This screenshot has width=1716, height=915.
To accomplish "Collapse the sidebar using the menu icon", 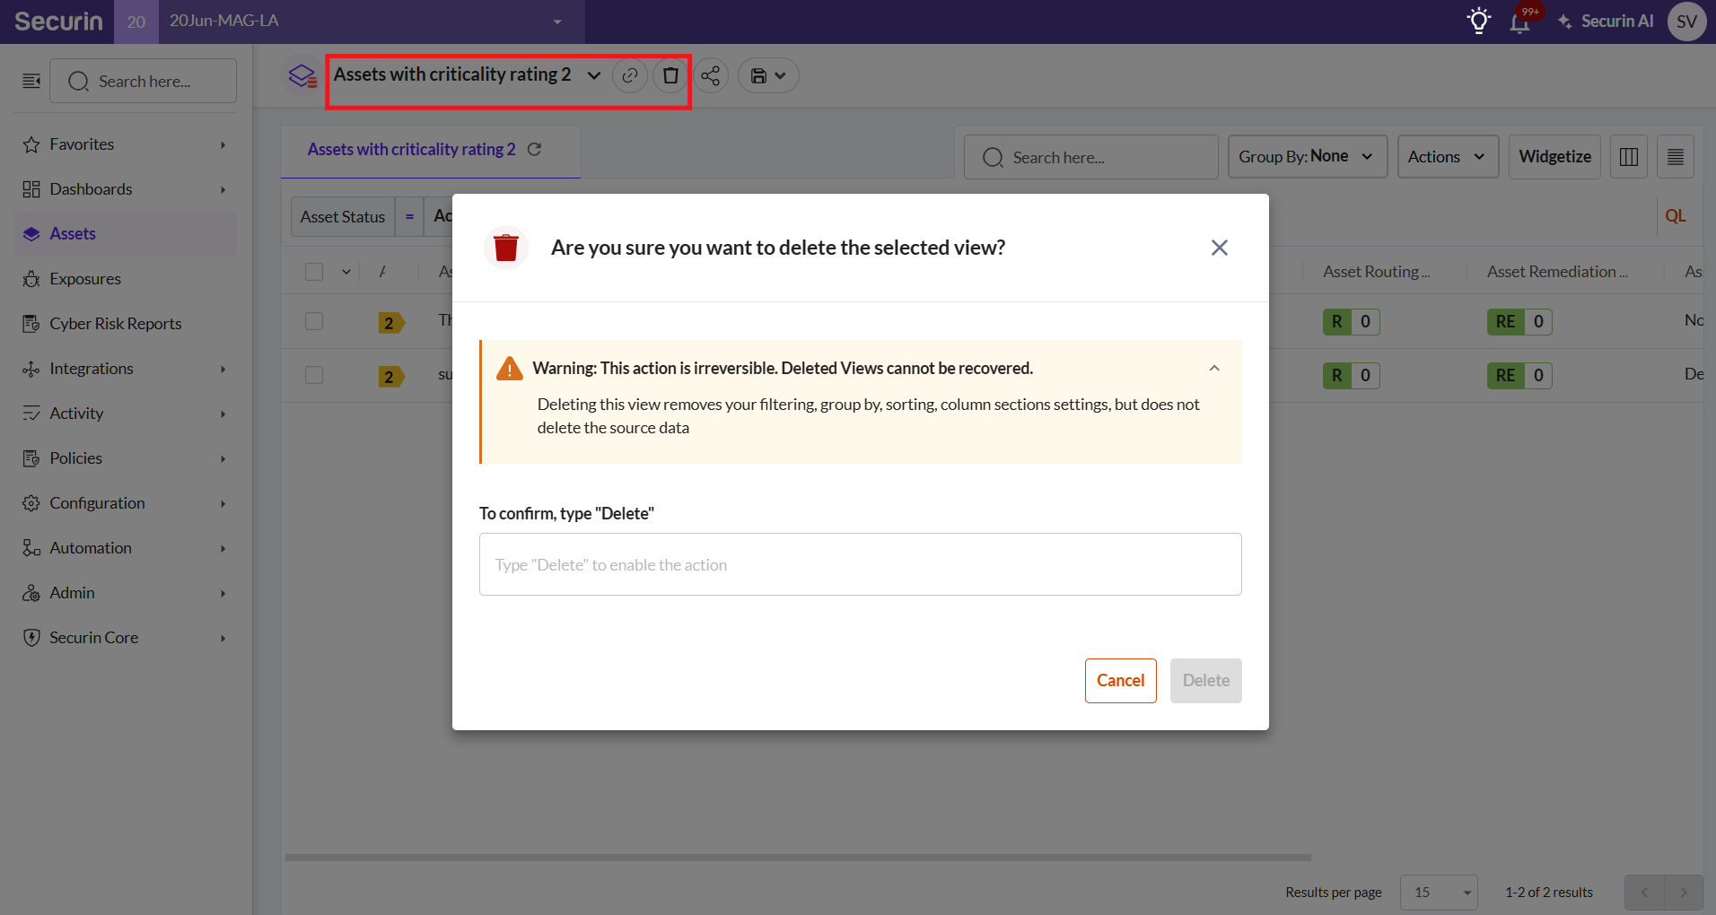I will click(x=31, y=81).
